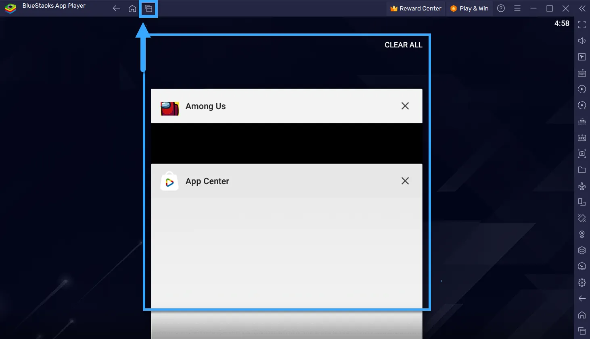Open the help question mark icon
The width and height of the screenshot is (590, 339).
[501, 8]
